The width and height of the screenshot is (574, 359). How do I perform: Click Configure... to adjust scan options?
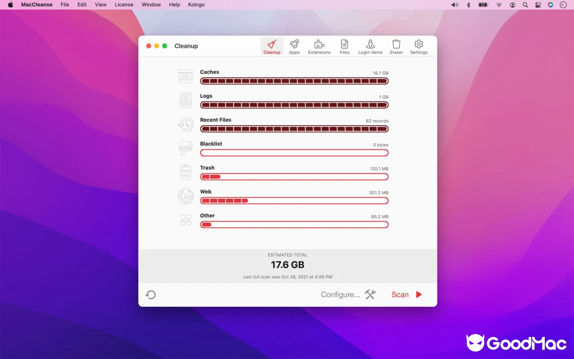(x=340, y=294)
